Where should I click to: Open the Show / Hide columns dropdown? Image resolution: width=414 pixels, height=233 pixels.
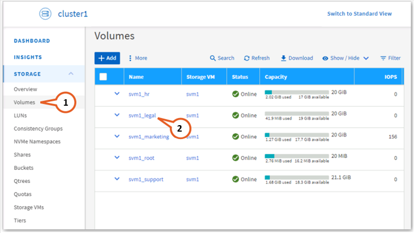tap(345, 58)
